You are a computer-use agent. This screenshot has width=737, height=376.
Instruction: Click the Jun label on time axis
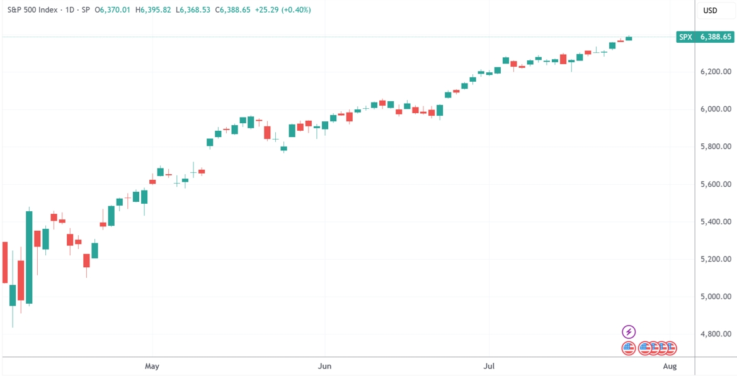[x=325, y=366]
